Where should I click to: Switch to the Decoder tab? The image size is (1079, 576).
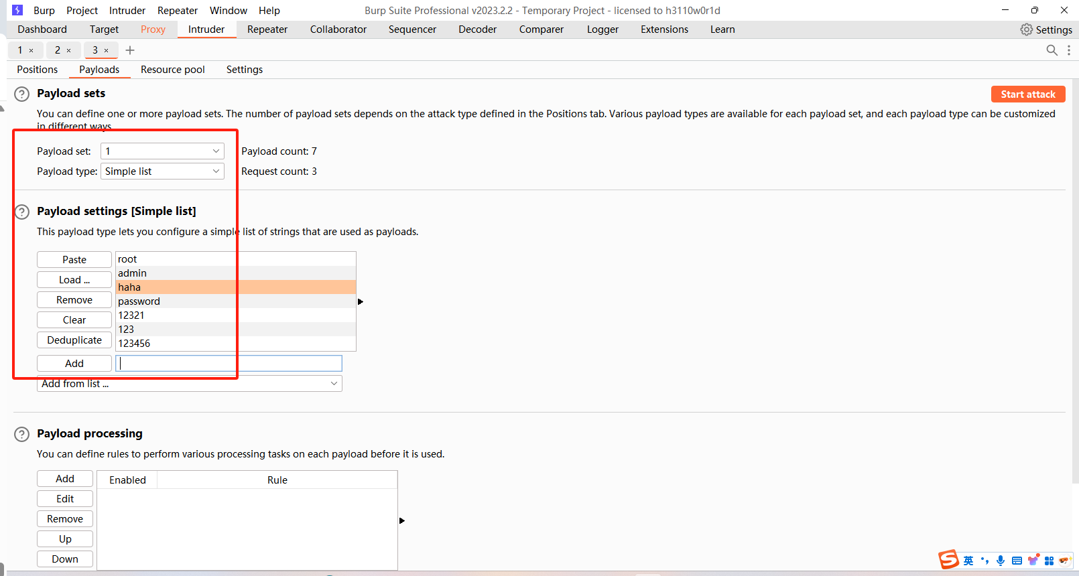[477, 29]
